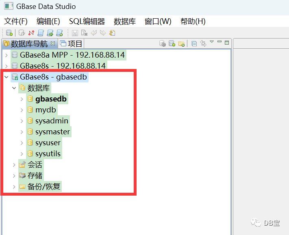Click the 存储 drive icon

[22, 176]
